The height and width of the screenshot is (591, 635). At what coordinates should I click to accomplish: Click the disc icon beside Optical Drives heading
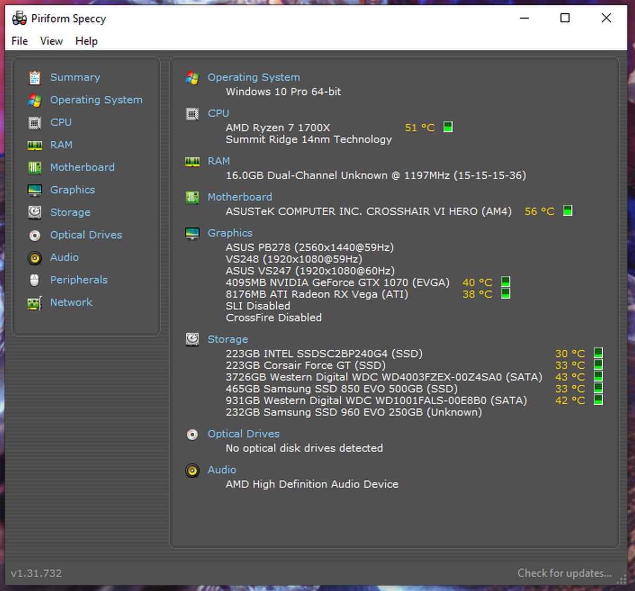(x=192, y=434)
